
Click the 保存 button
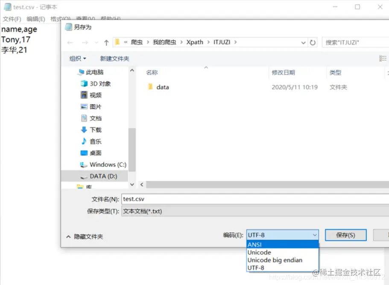pos(345,235)
